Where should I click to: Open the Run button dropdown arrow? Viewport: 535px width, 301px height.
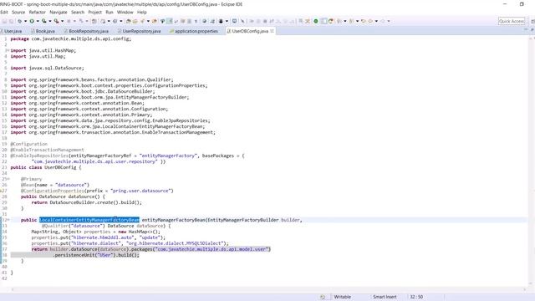tap(38, 21)
